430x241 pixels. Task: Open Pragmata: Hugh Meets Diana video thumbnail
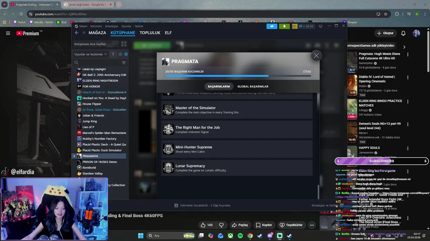pos(352,62)
